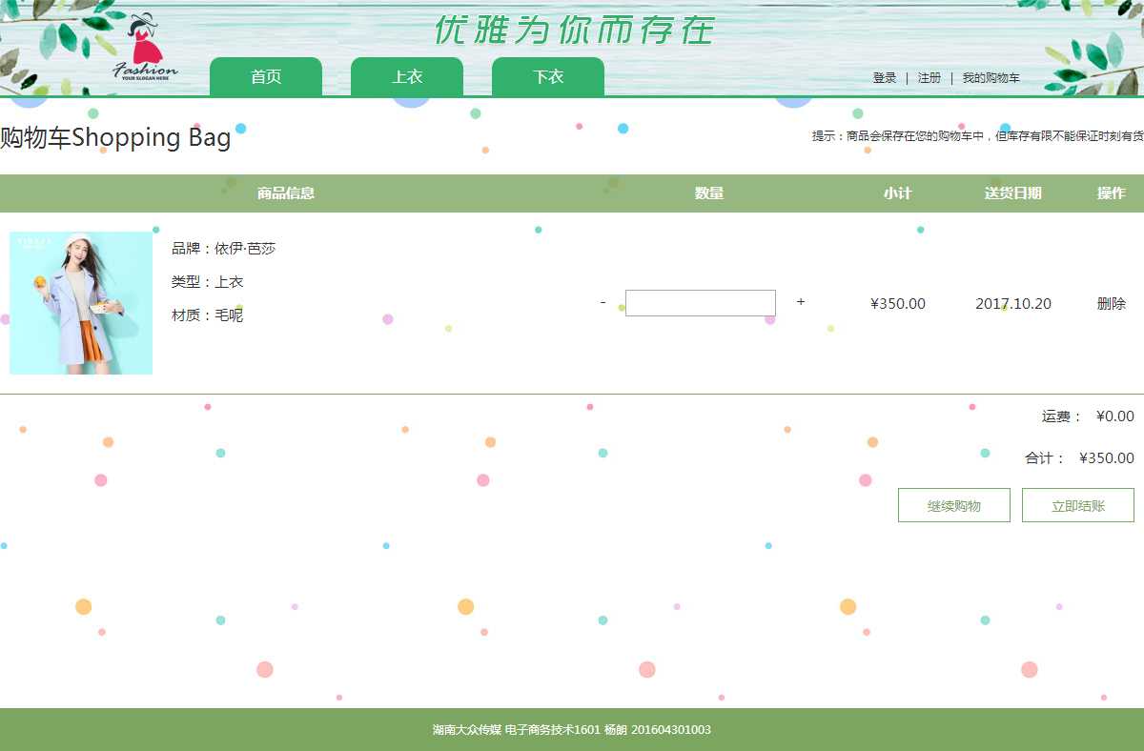The width and height of the screenshot is (1144, 751).
Task: Click the 优雅为你而存在 slogan banner
Action: (574, 30)
